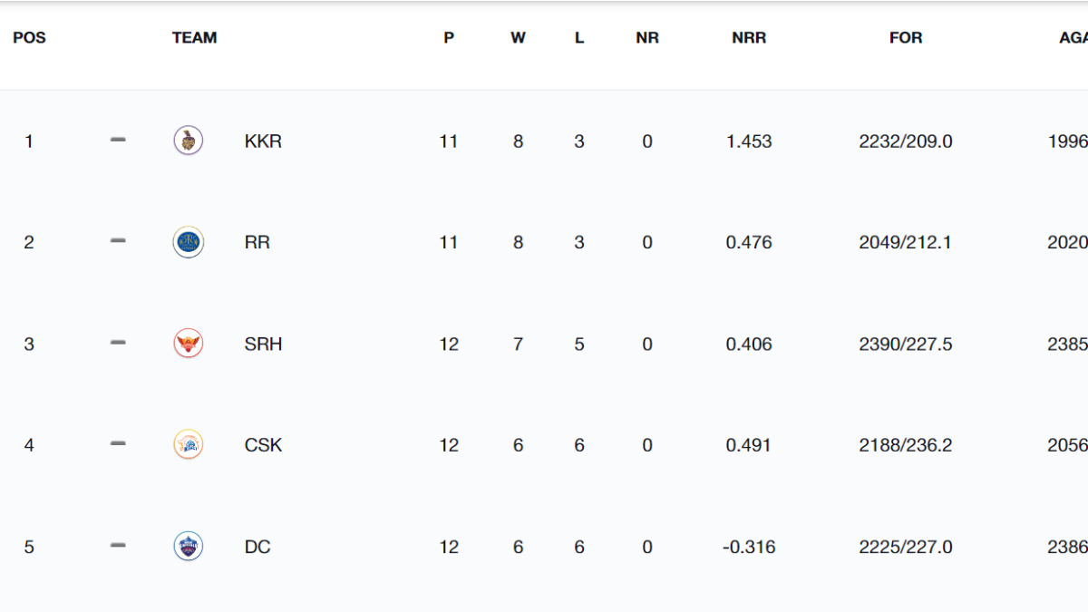The width and height of the screenshot is (1088, 612).
Task: Click DC's position change dash indicator
Action: pyautogui.click(x=118, y=547)
